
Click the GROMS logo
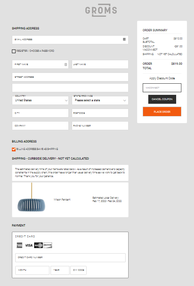click(x=101, y=10)
